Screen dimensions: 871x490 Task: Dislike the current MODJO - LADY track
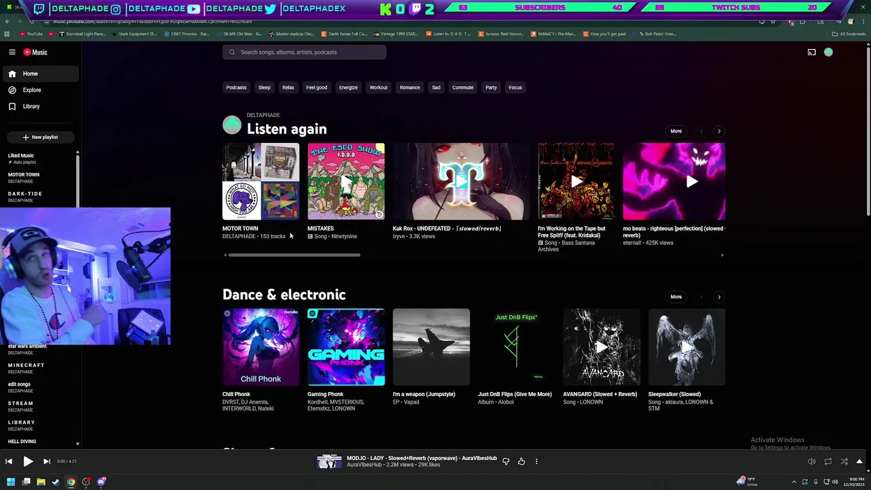506,461
